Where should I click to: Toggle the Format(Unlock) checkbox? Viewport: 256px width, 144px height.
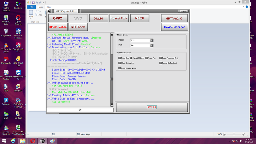(131, 58)
